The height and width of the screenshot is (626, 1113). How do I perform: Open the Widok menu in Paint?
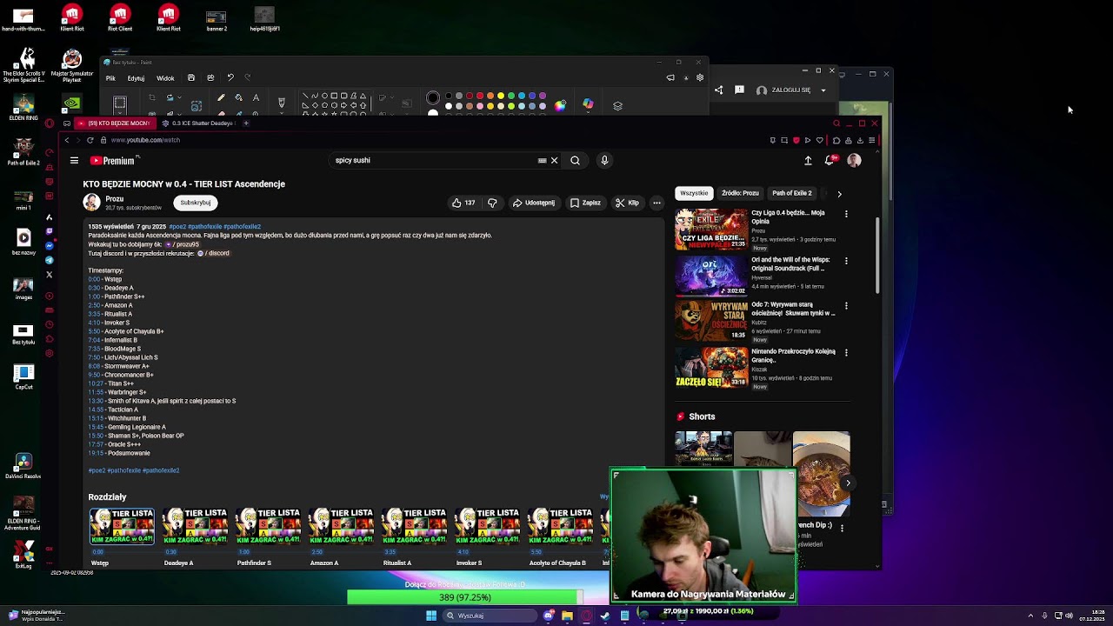click(165, 78)
